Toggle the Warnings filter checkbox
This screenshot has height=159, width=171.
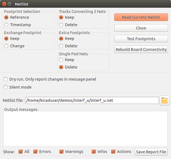[61, 152]
